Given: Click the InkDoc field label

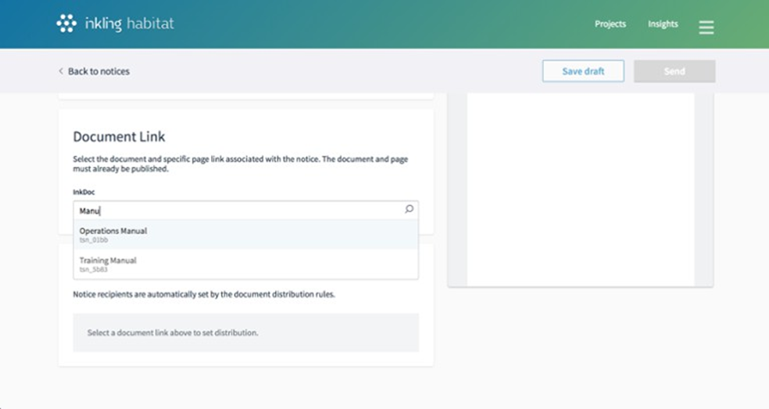Looking at the screenshot, I should click(84, 191).
